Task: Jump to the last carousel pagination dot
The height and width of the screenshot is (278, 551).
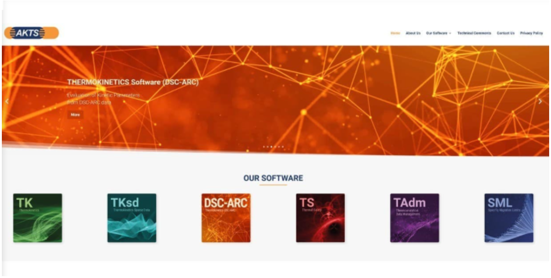Action: (x=282, y=147)
